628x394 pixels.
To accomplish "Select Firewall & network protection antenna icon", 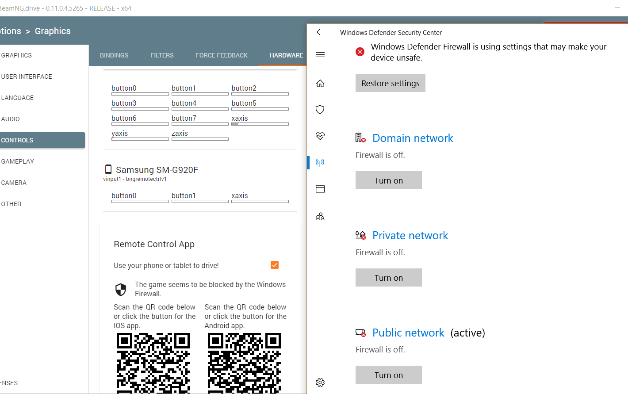I will pyautogui.click(x=320, y=162).
